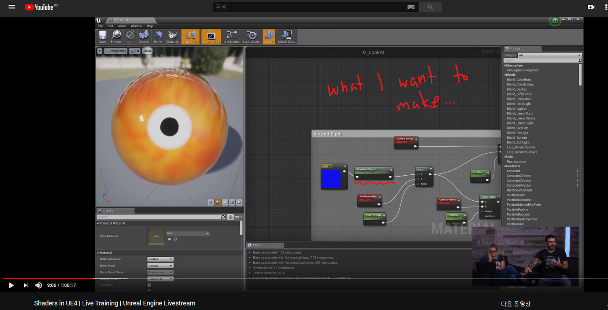Open the 다음 동영상 link
This screenshot has width=608, height=310.
coord(516,304)
